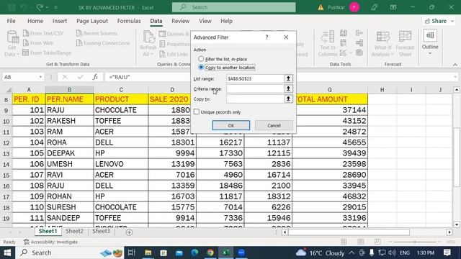This screenshot has height=259, width=461.
Task: Cancel the Advanced Filter dialog
Action: point(274,125)
